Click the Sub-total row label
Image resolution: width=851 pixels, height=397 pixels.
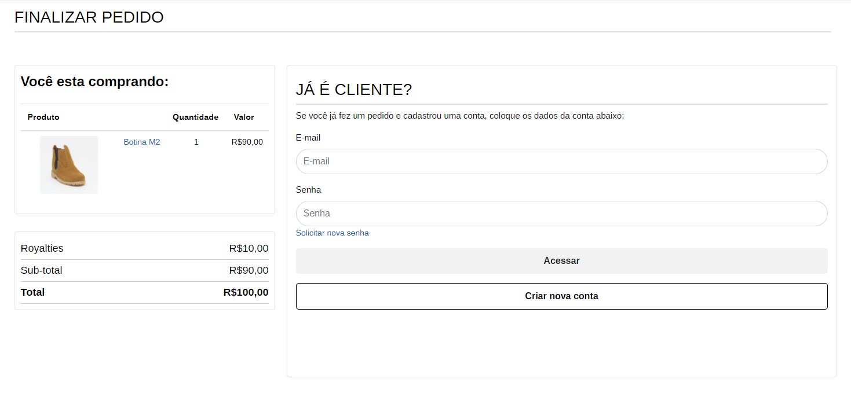tap(41, 270)
